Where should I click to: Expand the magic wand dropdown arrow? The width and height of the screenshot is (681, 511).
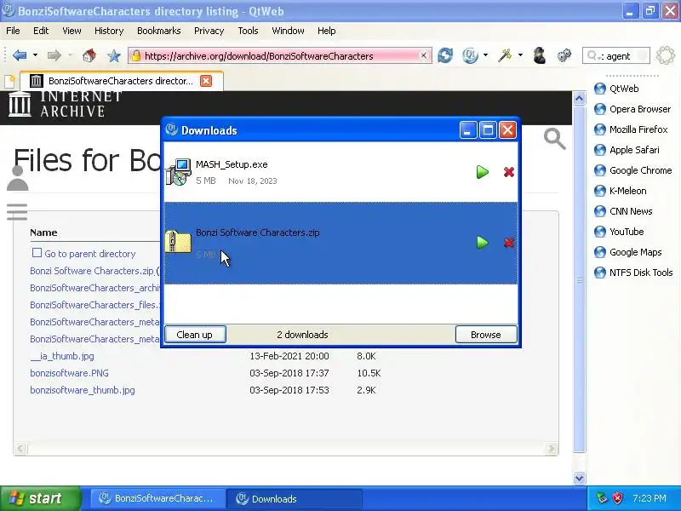pos(520,55)
